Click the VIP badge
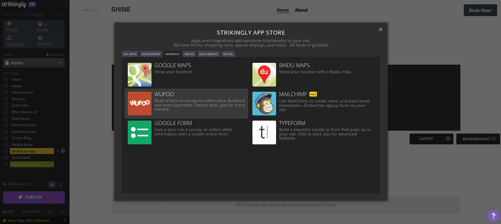This screenshot has width=501, height=224. click(32, 4)
